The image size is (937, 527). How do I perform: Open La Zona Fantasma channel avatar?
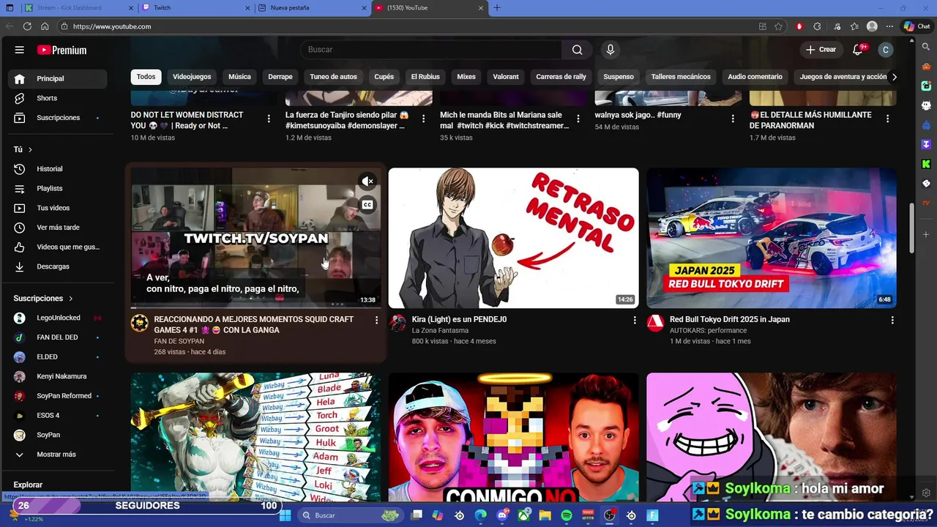[x=397, y=323]
